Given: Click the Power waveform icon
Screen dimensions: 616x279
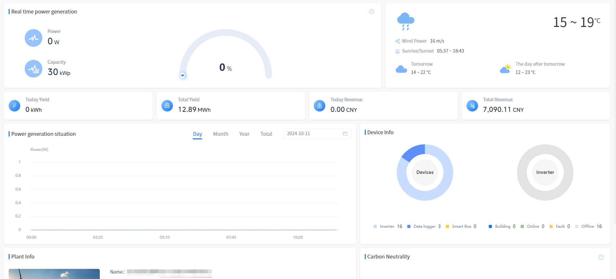Looking at the screenshot, I should coord(33,38).
